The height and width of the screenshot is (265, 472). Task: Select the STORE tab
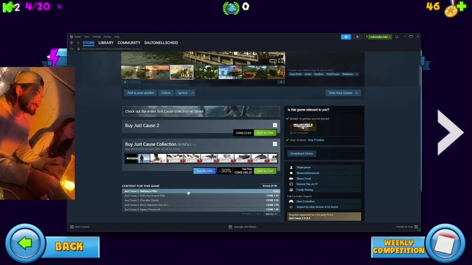pyautogui.click(x=88, y=43)
